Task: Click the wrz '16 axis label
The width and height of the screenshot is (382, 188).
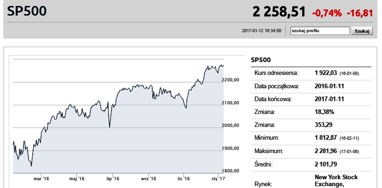Action: 149,179
